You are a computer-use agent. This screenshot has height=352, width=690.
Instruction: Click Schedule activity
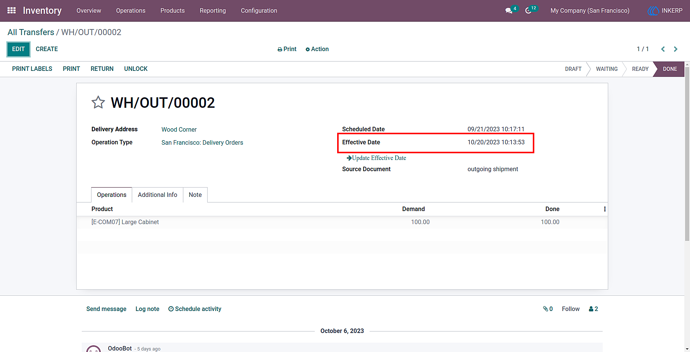(x=195, y=309)
